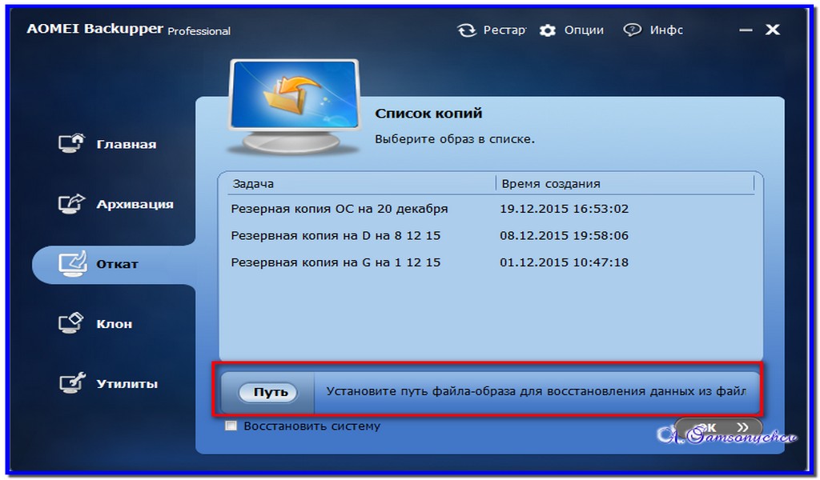
Task: Select the Откат section label
Action: tap(117, 264)
